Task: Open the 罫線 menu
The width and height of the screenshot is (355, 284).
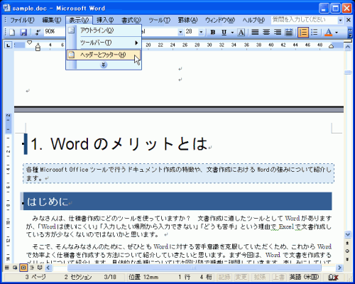Action: (187, 20)
